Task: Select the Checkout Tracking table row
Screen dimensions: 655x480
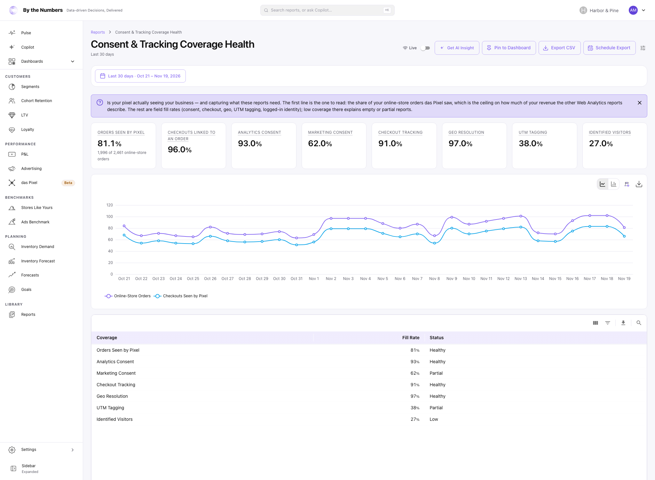Action: click(x=369, y=385)
